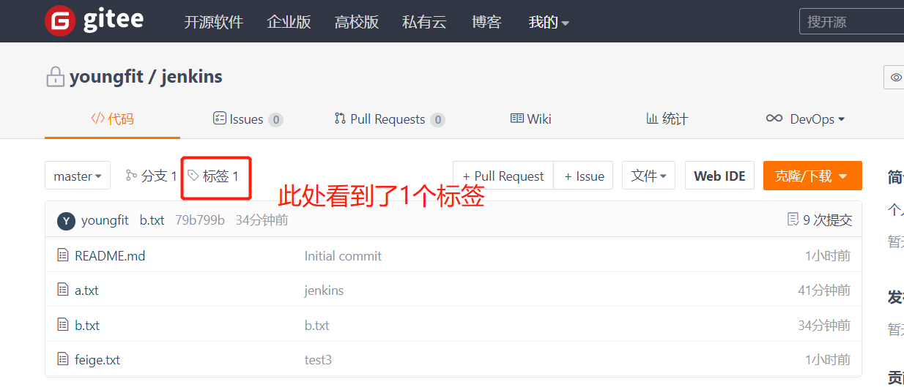
Task: Switch to the Pull Requests tab
Action: pyautogui.click(x=389, y=119)
